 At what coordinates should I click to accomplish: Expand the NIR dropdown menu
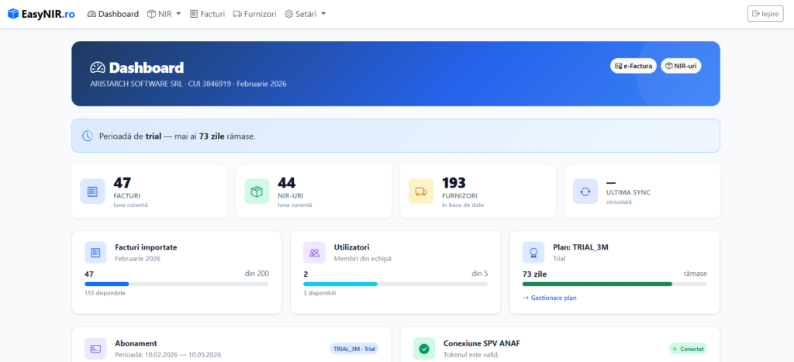click(x=164, y=14)
